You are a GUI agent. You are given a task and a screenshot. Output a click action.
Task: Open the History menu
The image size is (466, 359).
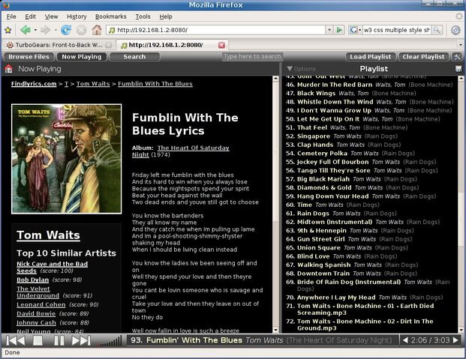(77, 16)
